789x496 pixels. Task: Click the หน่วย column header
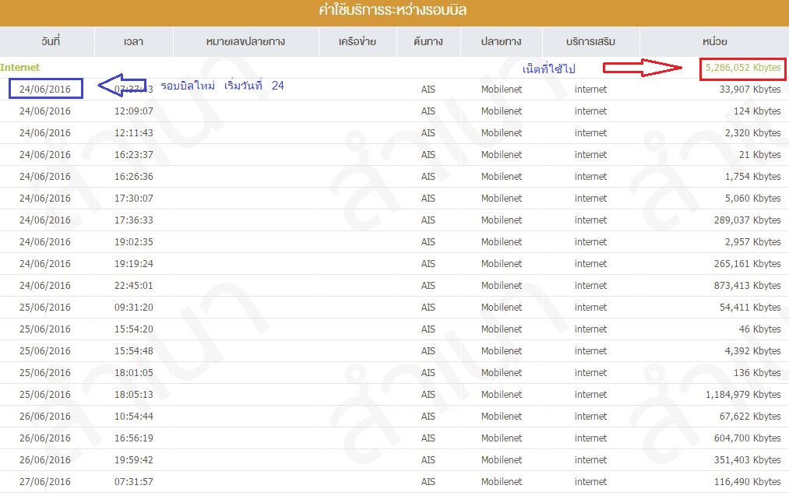point(714,41)
